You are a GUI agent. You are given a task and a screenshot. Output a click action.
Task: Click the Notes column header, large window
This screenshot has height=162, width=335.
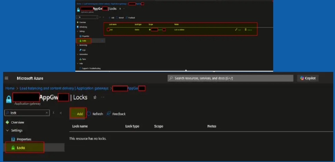(212, 126)
